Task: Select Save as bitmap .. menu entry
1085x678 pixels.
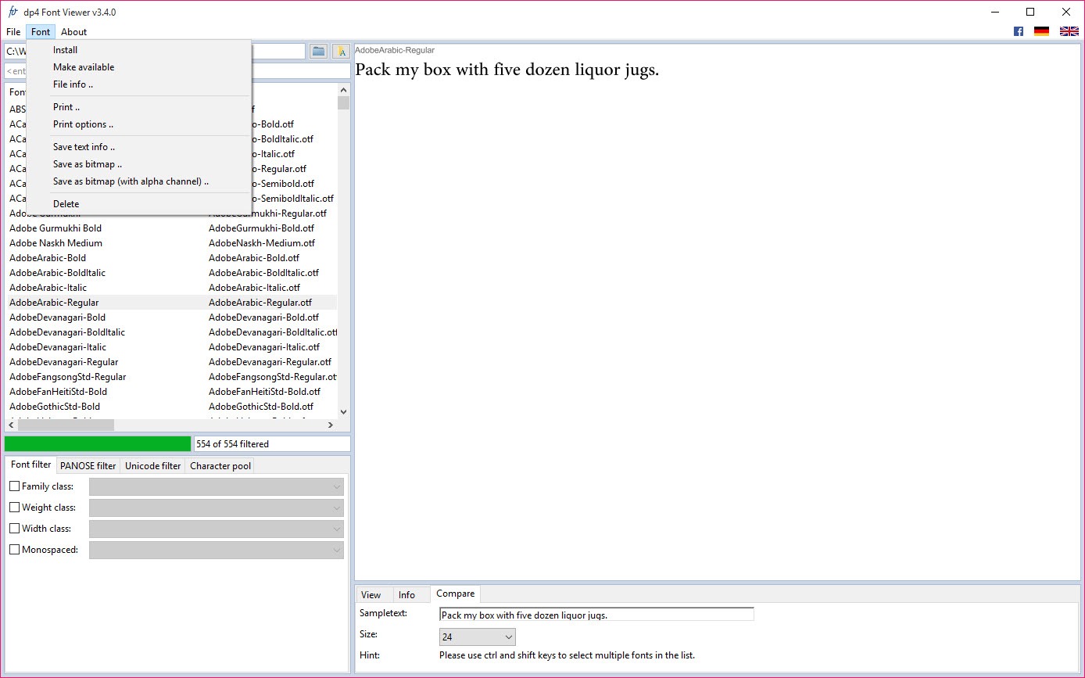Action: click(x=87, y=164)
